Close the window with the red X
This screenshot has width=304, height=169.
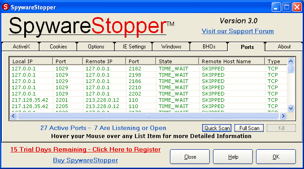297,7
